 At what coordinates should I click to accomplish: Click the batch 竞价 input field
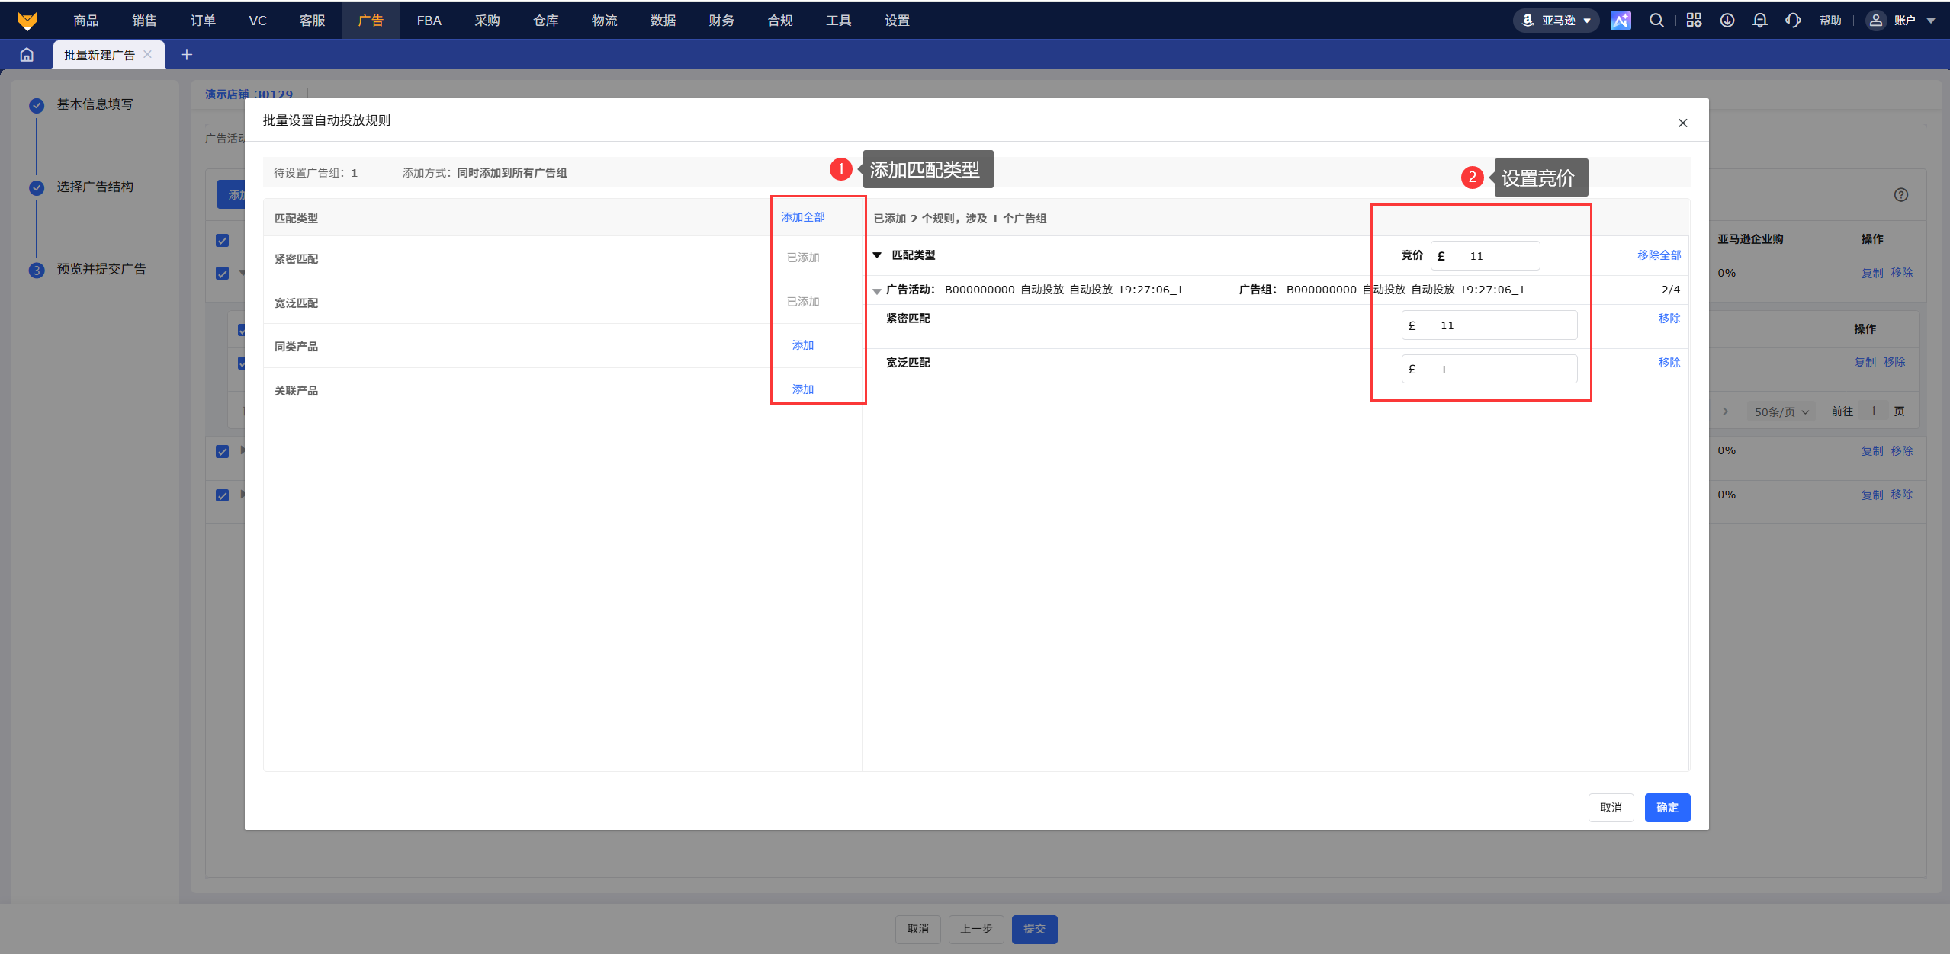1485,256
